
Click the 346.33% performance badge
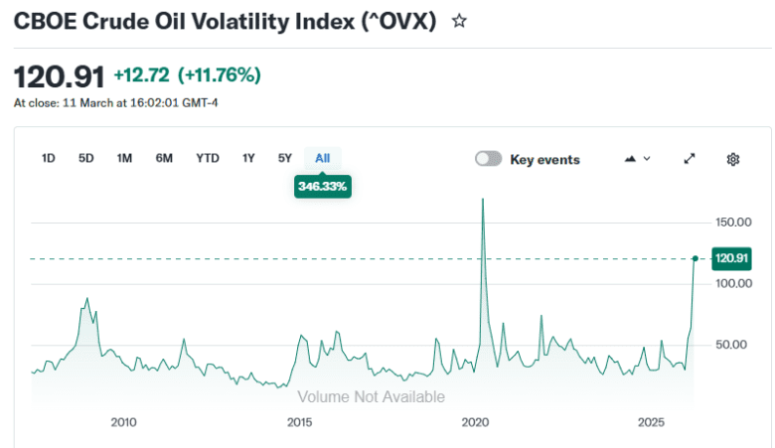(x=322, y=186)
